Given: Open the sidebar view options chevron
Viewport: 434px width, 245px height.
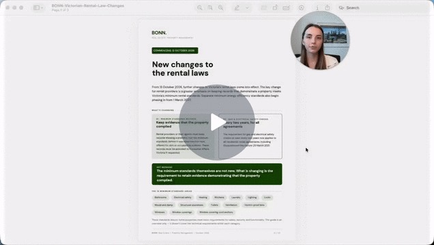Looking at the screenshot, I should tap(42, 7).
